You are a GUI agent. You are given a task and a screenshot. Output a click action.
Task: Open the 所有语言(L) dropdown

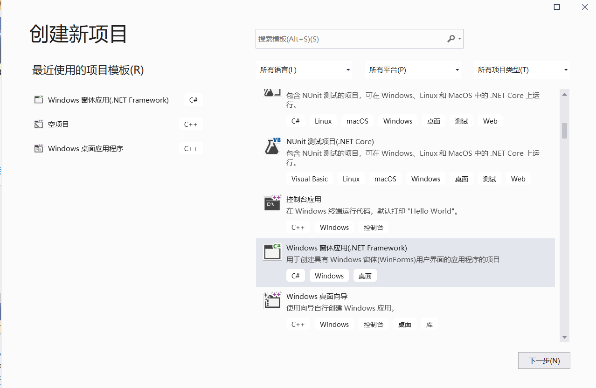click(x=304, y=70)
